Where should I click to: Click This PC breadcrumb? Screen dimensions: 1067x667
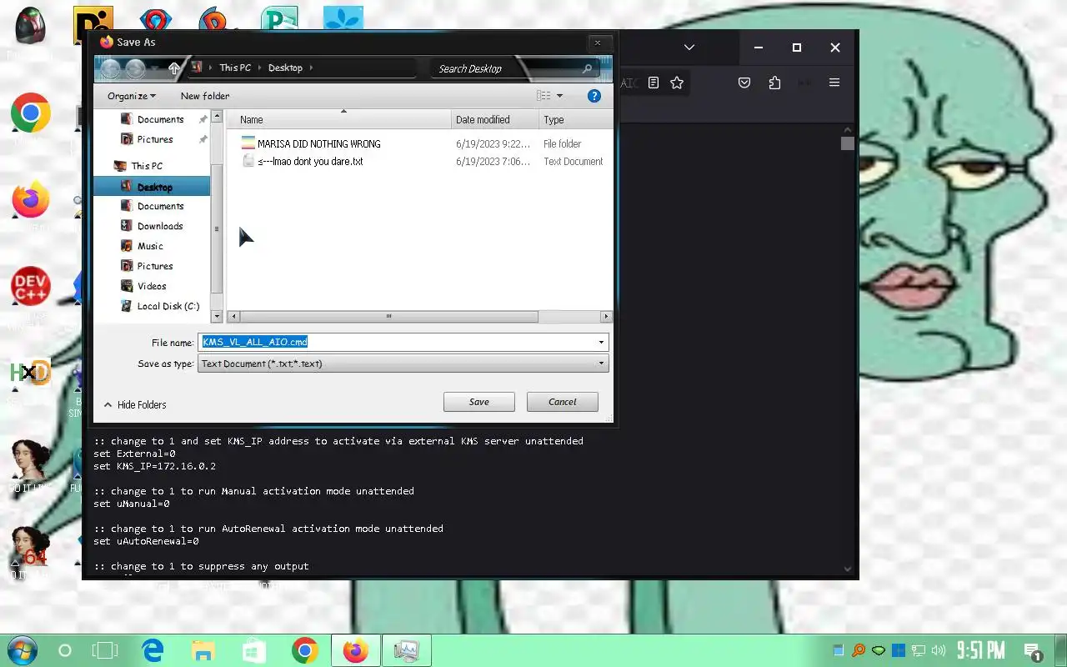(235, 68)
